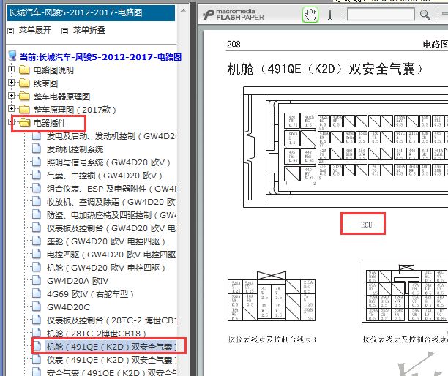The image size is (448, 376).
Task: Open 防盗、电加热座椅及四驱控制 document
Action: click(x=112, y=215)
